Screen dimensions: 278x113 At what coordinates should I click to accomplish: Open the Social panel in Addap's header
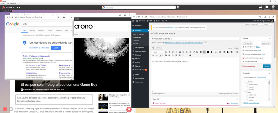(261, 7)
